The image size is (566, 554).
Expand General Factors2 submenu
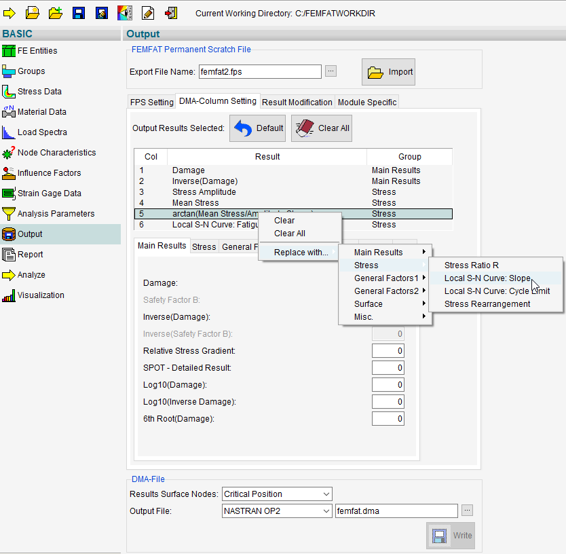click(x=385, y=291)
